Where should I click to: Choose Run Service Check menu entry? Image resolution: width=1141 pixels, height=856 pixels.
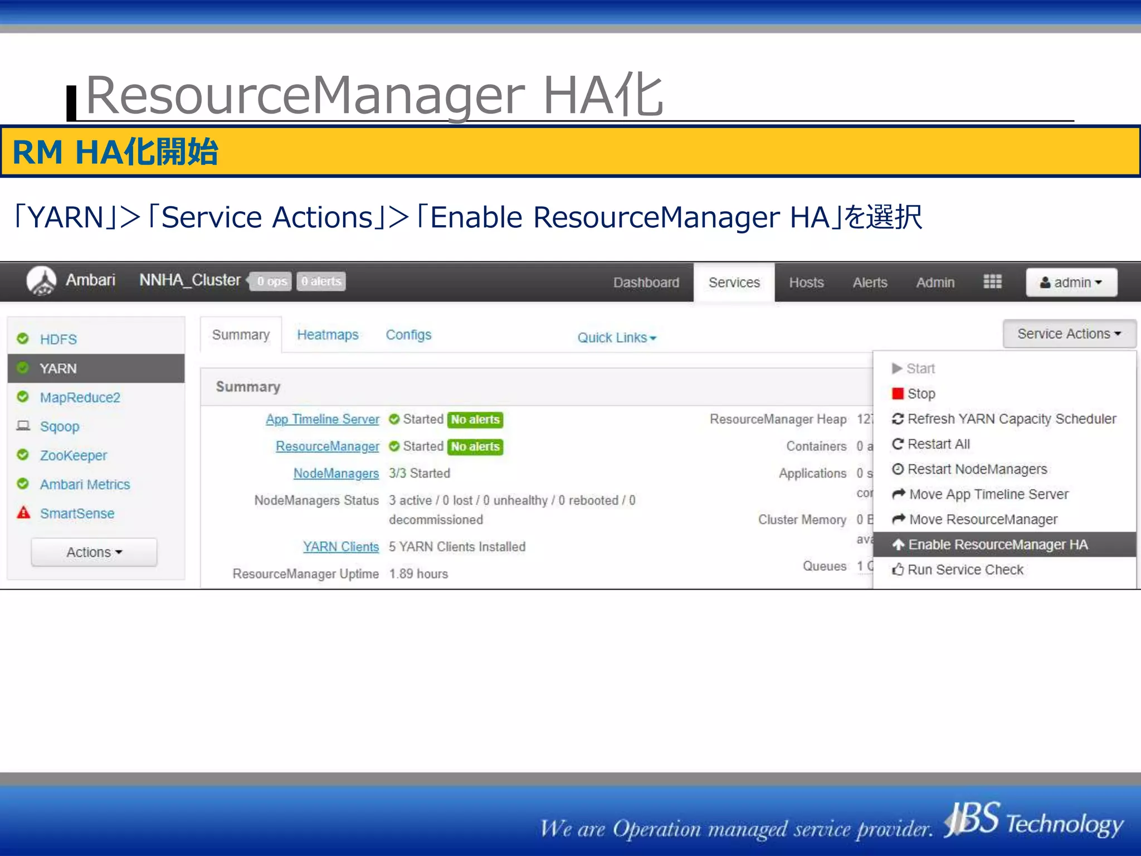[x=1005, y=569]
